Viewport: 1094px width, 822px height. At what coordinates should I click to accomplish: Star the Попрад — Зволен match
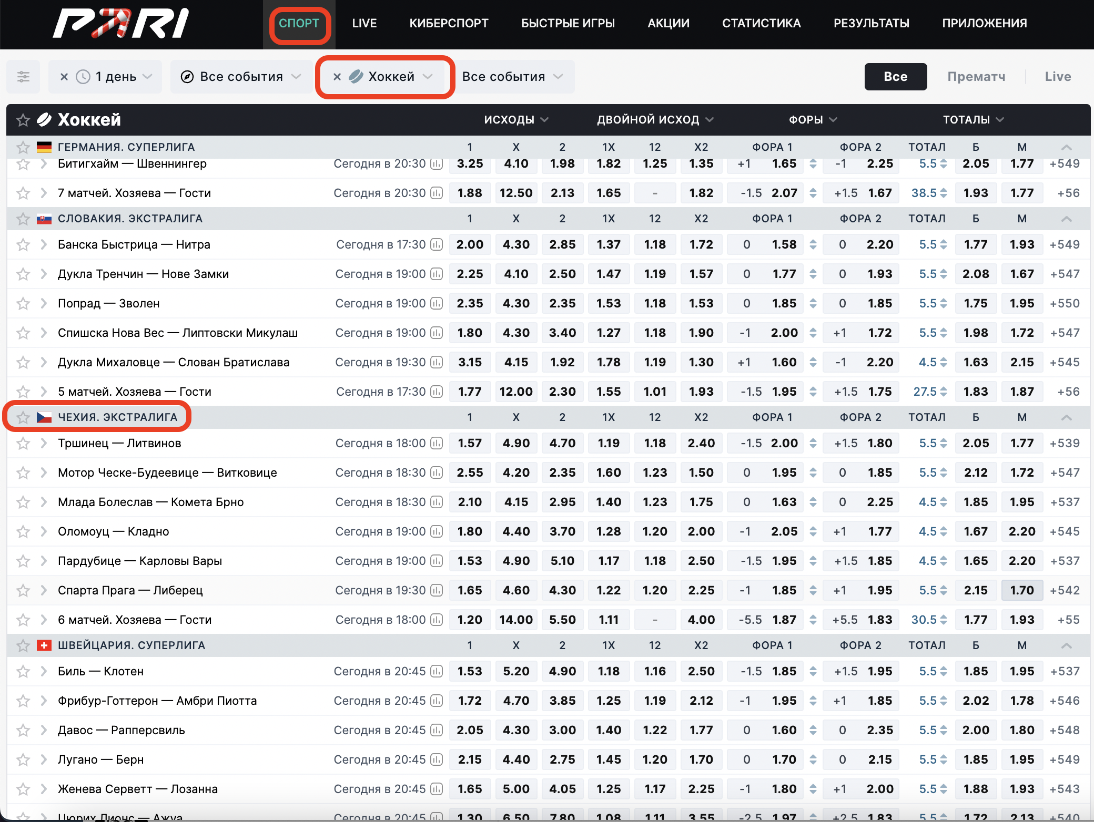[23, 303]
